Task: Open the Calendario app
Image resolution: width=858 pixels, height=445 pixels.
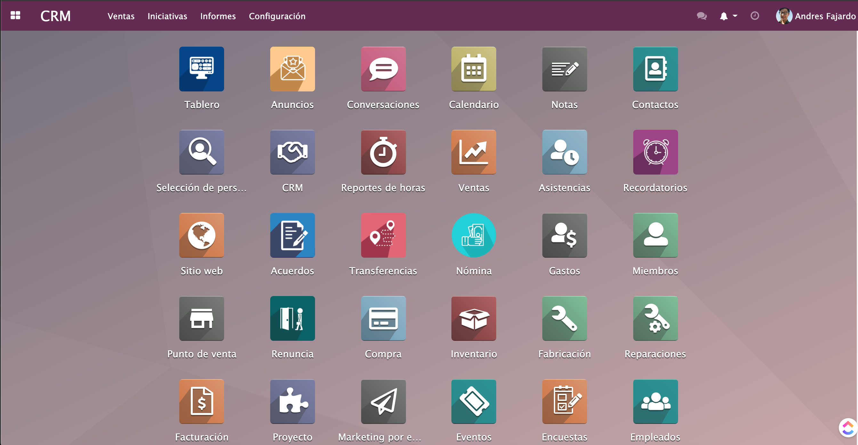Action: click(x=474, y=69)
